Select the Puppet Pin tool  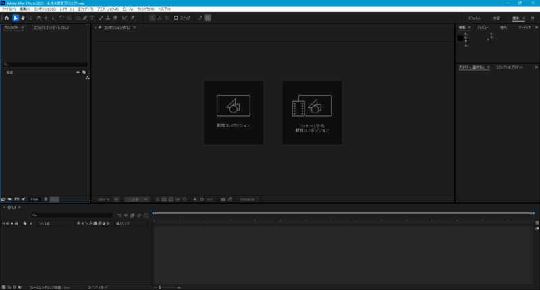[133, 18]
